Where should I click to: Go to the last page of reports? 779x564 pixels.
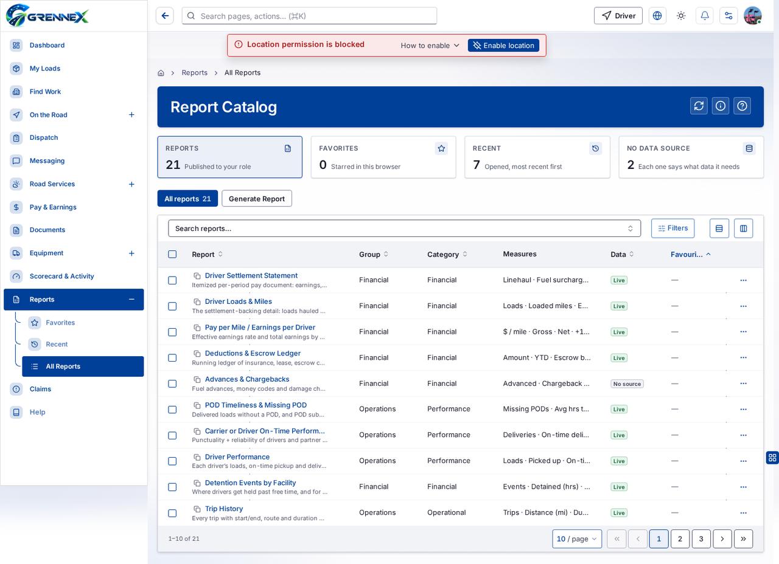point(744,539)
